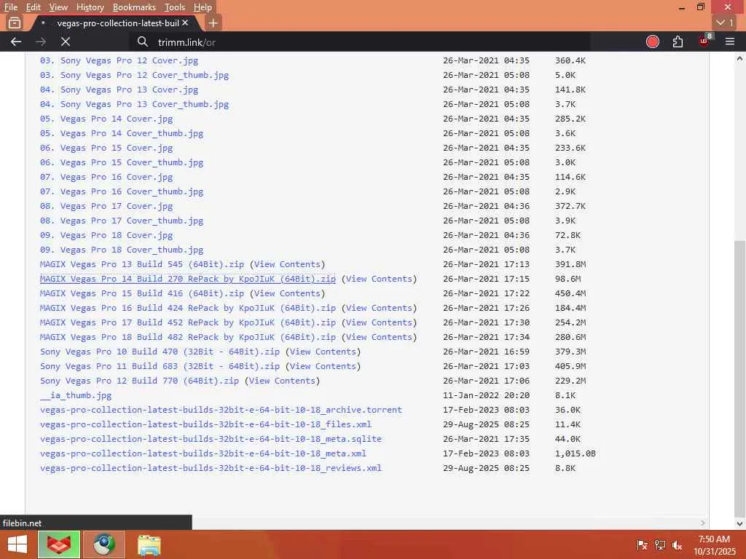View Contents of Vegas Pro 17 zip
The height and width of the screenshot is (559, 746).
click(x=379, y=322)
